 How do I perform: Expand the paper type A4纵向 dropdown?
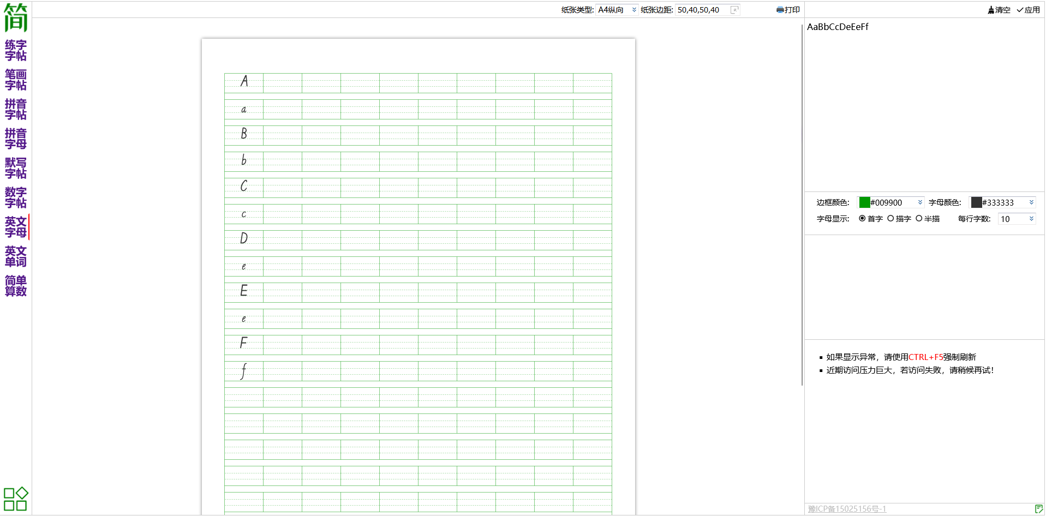pyautogui.click(x=633, y=10)
